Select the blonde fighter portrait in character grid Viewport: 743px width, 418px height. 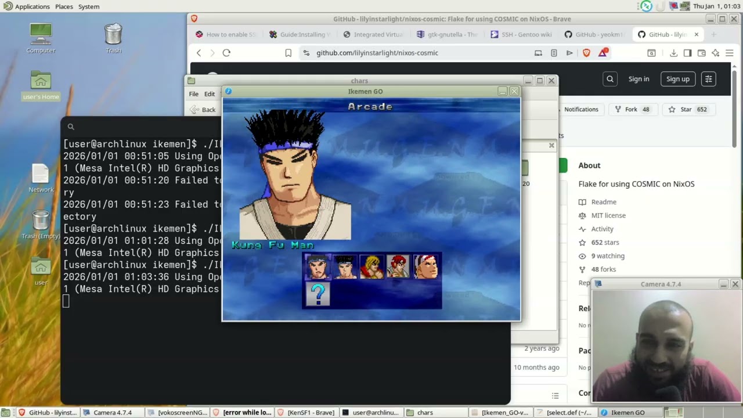[372, 267]
